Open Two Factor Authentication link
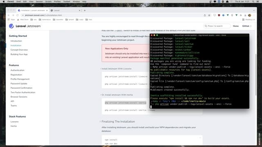This screenshot has width=262, height=147. click(x=23, y=92)
